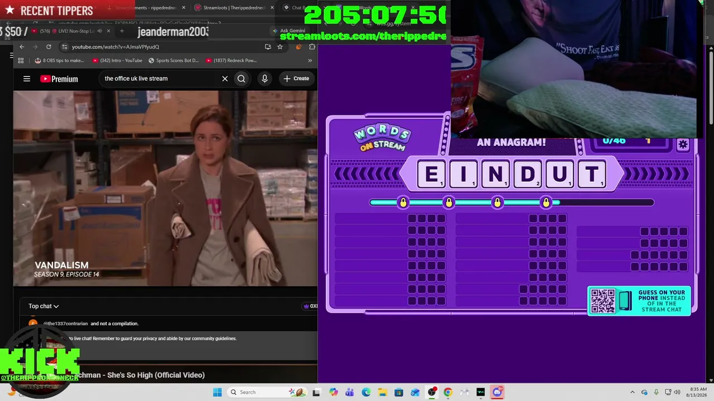Viewport: 714px width, 401px height.
Task: Click the Ask Gemini button
Action: [x=288, y=31]
